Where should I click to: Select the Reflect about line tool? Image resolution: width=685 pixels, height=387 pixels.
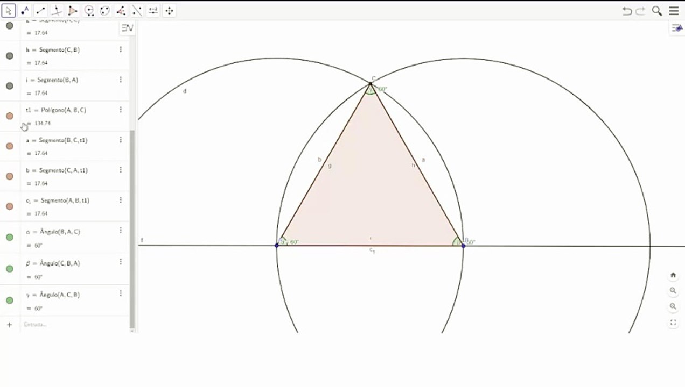point(137,11)
